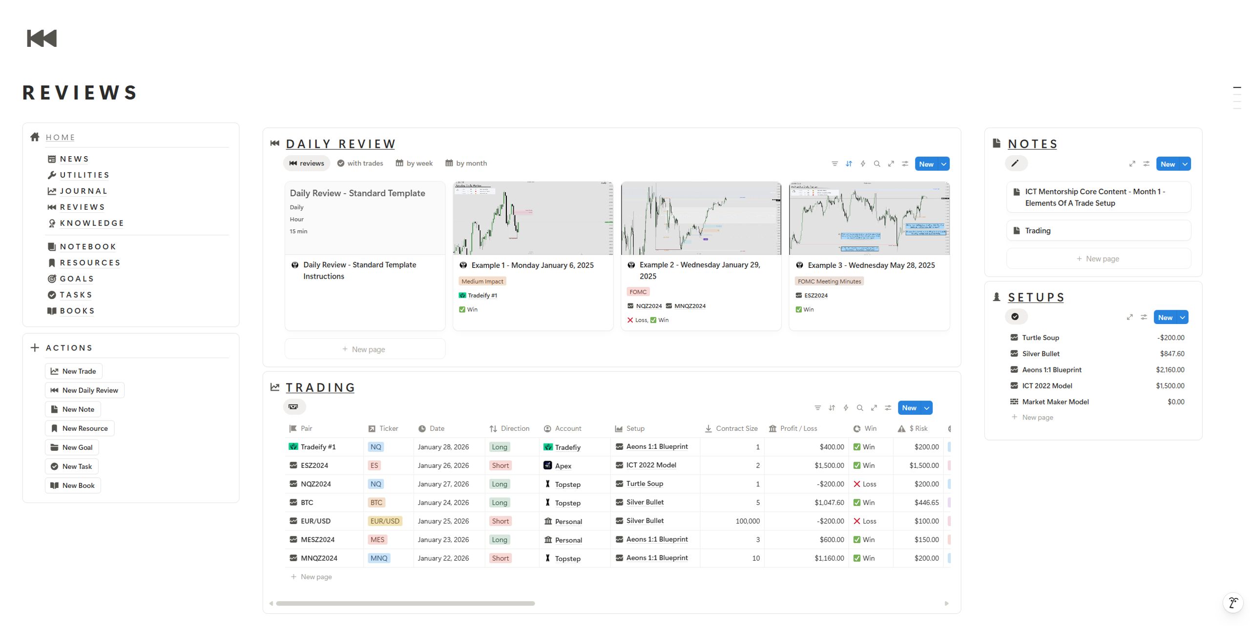Image resolution: width=1250 pixels, height=626 pixels.
Task: Click the pencil view icon in Notes
Action: click(x=1016, y=163)
